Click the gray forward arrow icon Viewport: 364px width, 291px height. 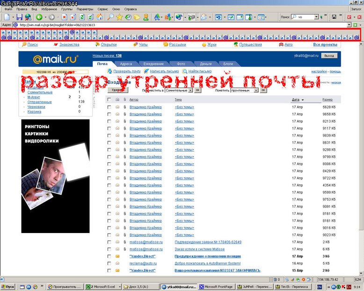click(x=51, y=17)
